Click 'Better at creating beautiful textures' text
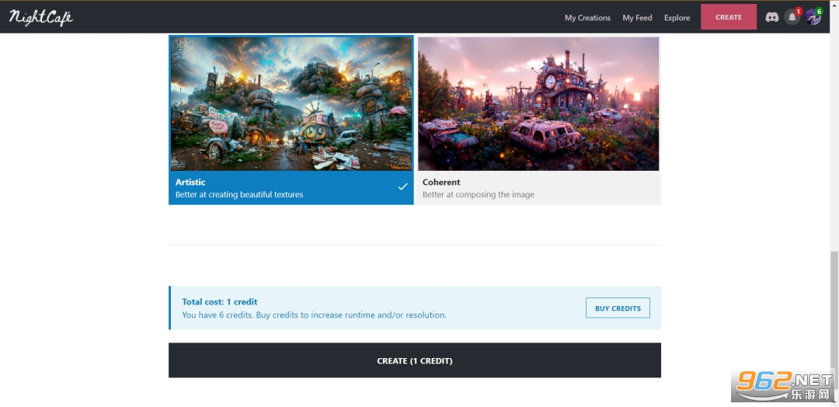 [239, 195]
